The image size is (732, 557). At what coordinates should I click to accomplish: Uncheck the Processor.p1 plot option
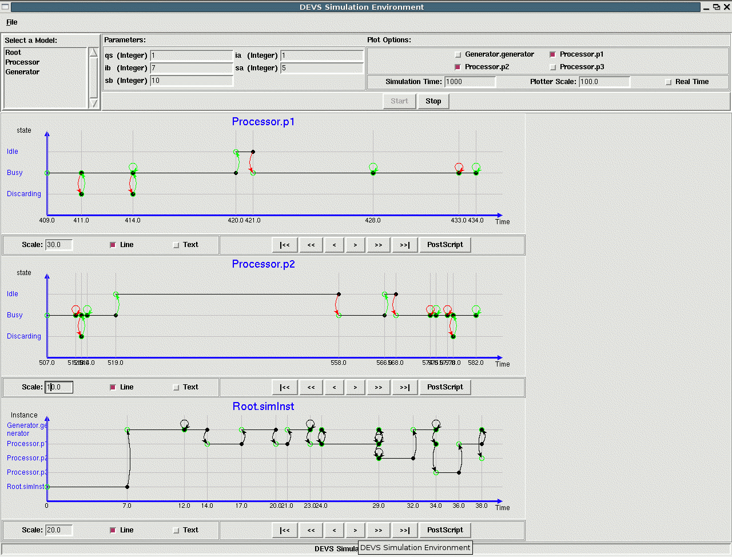pos(552,55)
